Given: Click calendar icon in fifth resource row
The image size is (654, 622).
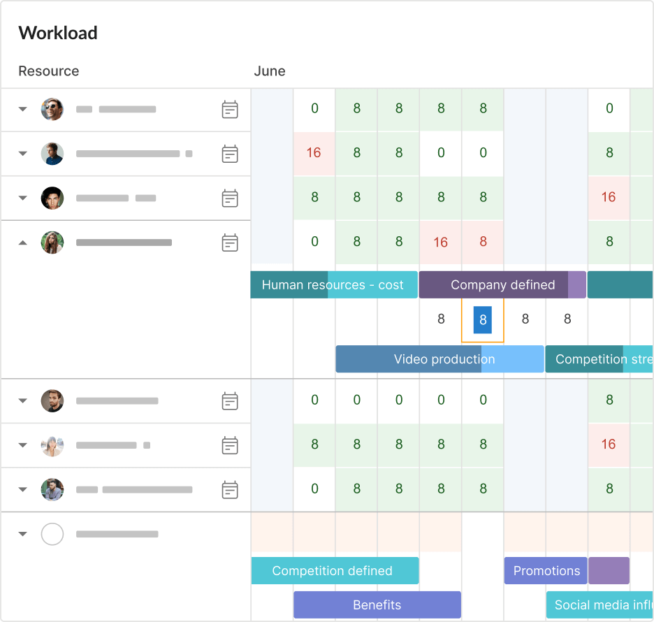Looking at the screenshot, I should pyautogui.click(x=230, y=401).
